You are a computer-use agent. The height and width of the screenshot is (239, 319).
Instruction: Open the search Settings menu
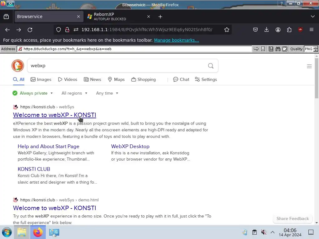(206, 79)
